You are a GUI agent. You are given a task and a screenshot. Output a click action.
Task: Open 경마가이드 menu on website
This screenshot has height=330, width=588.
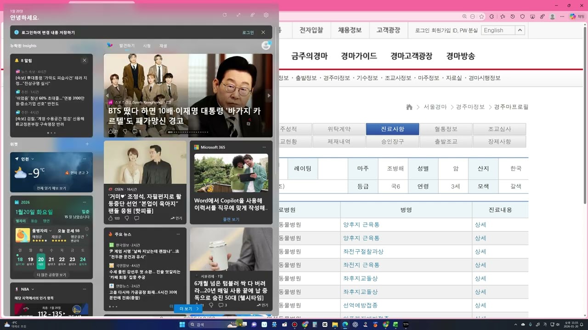359,56
